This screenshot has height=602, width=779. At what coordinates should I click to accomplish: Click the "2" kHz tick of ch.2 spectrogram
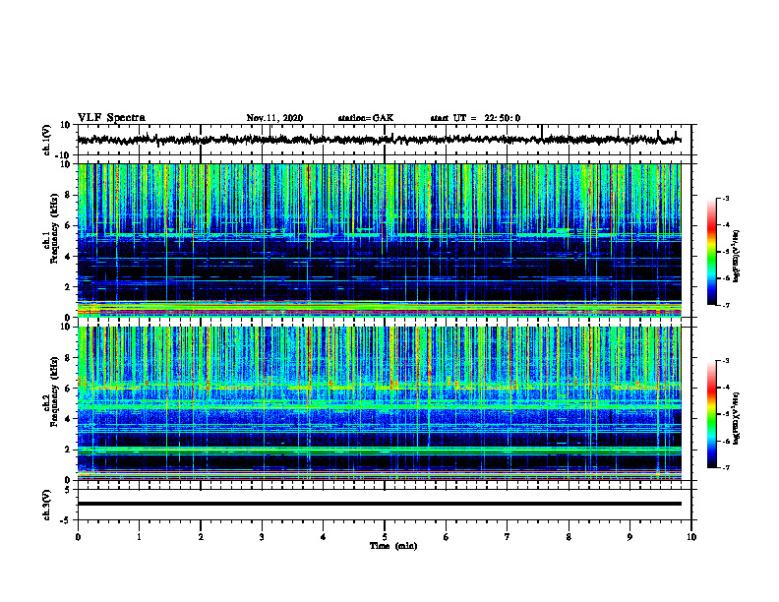68,450
